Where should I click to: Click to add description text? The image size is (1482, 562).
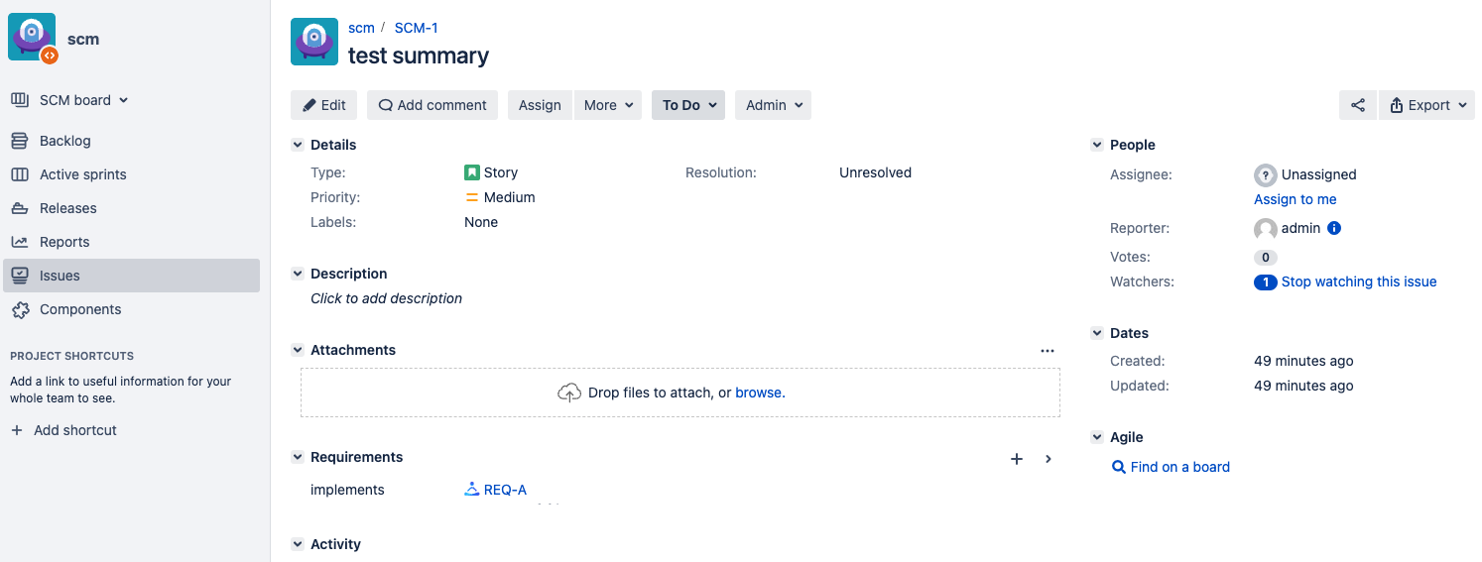386,298
